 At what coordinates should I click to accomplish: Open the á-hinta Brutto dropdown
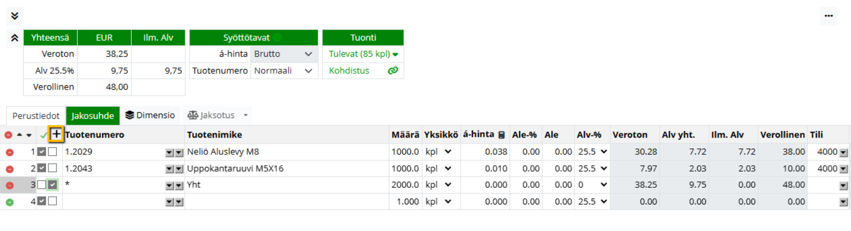[283, 54]
